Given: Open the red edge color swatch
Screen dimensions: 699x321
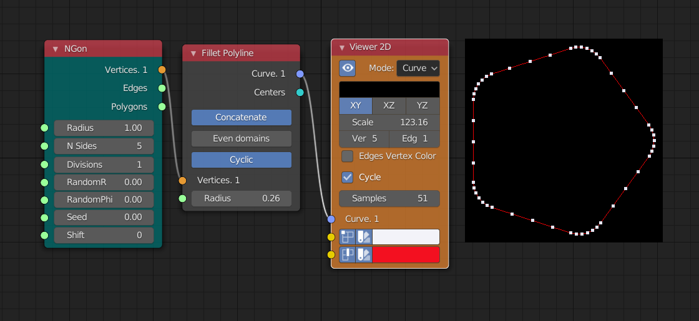Looking at the screenshot, I should [406, 254].
